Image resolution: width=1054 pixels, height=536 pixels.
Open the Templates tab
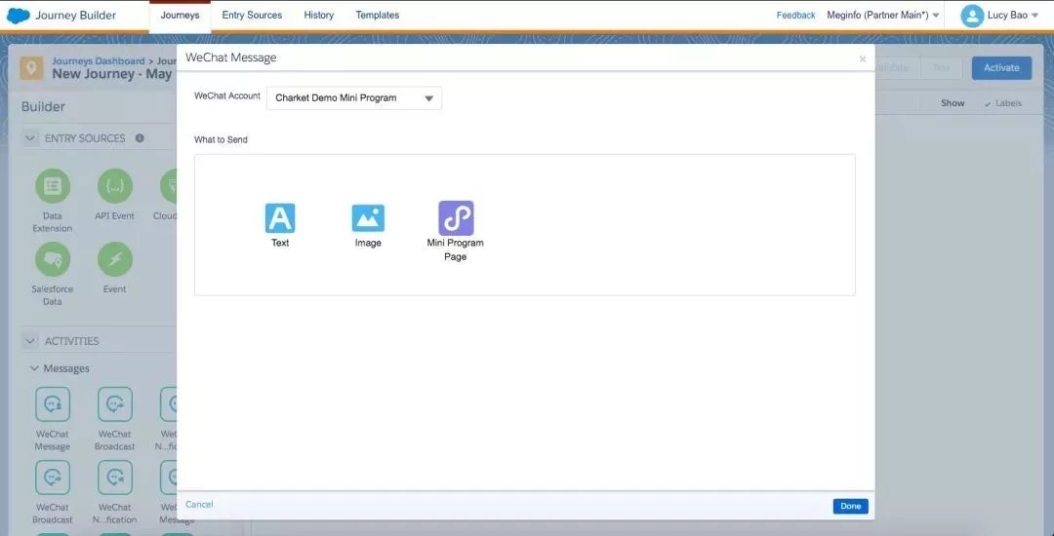coord(377,16)
